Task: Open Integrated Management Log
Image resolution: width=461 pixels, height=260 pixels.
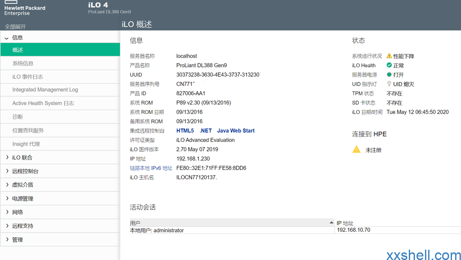Action: click(x=60, y=90)
